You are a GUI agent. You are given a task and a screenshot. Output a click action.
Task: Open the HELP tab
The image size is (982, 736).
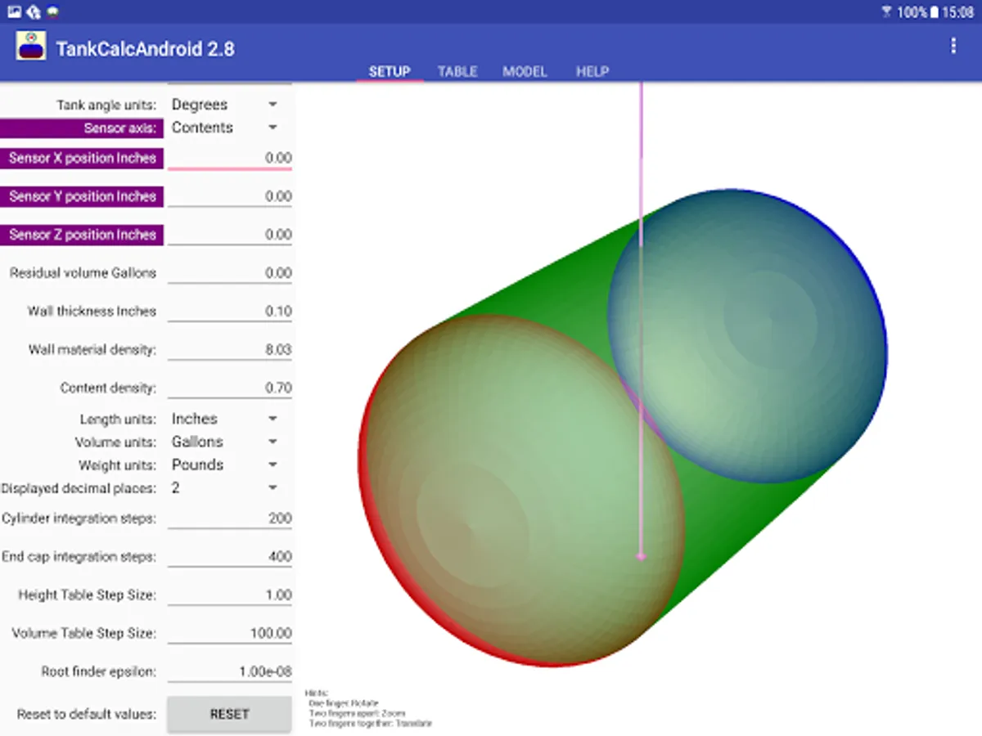592,71
